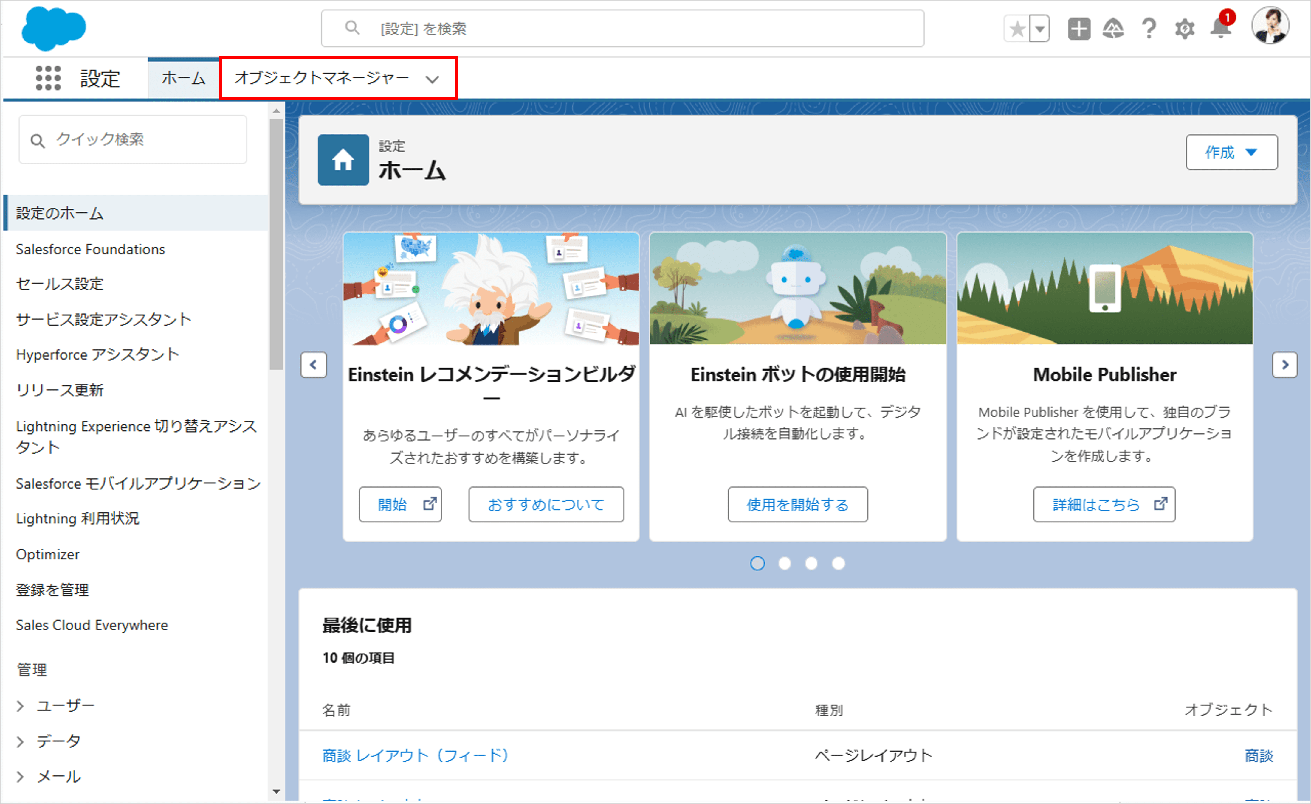Image resolution: width=1311 pixels, height=804 pixels.
Task: Expand the データ section chevron
Action: pos(20,742)
